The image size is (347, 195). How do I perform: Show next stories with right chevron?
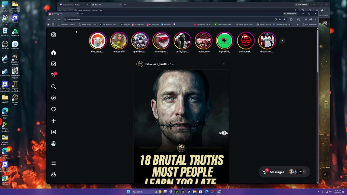coord(282,41)
